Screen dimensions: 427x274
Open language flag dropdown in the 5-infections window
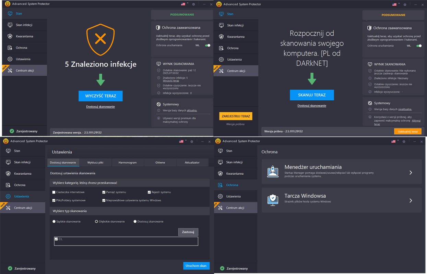[x=184, y=4]
